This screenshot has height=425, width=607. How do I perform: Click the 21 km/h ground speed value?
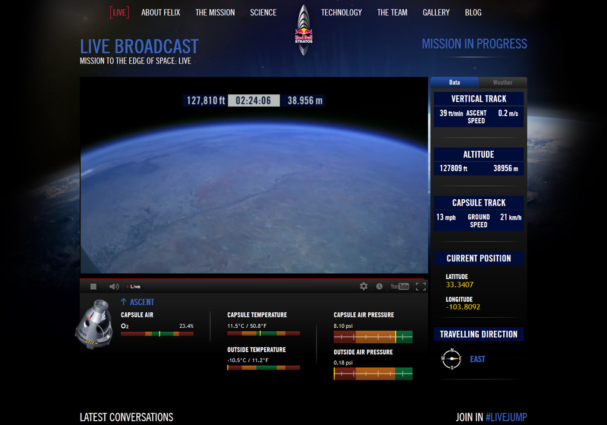510,217
